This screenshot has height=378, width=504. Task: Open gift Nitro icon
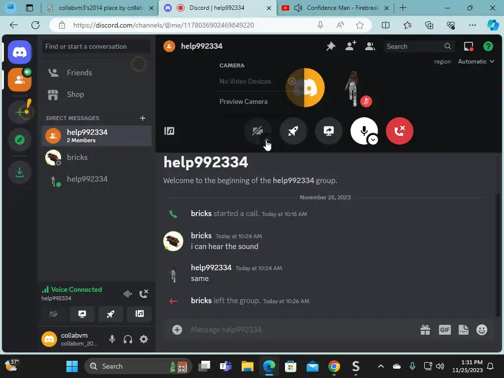[425, 330]
